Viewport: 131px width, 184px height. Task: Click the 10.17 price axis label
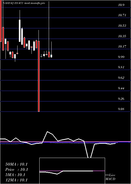point(122,47)
